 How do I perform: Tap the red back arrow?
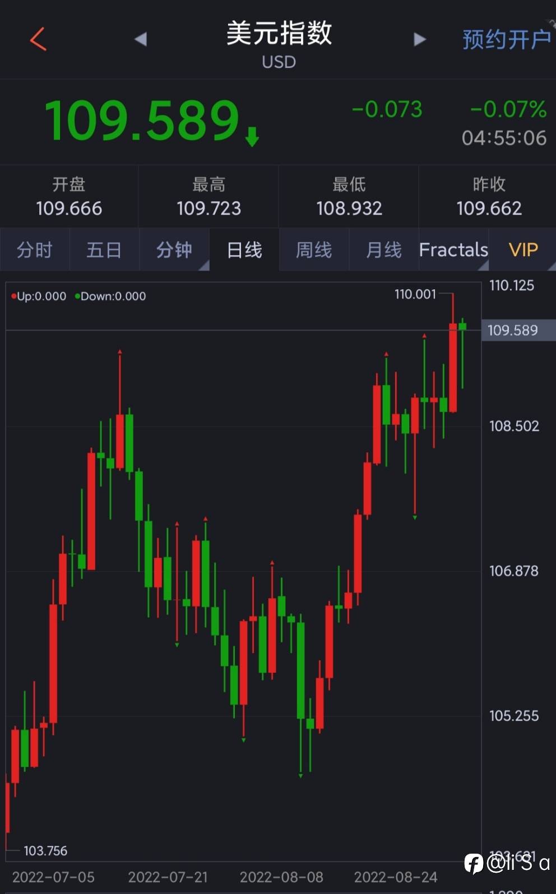pyautogui.click(x=38, y=39)
